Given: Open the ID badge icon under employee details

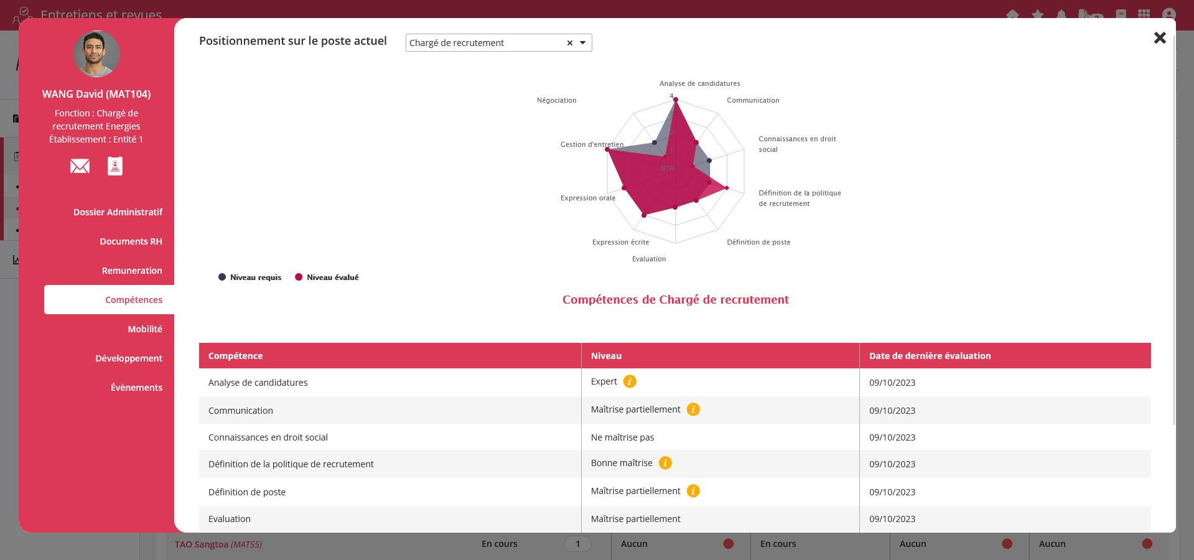Looking at the screenshot, I should (x=115, y=166).
